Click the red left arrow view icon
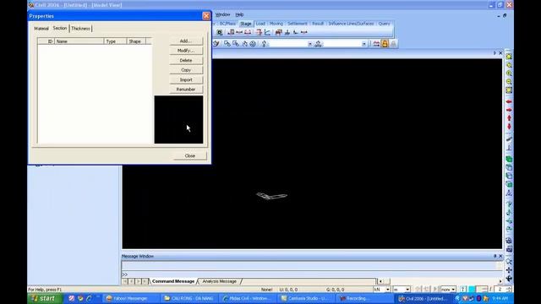The height and width of the screenshot is (304, 541). pyautogui.click(x=509, y=101)
